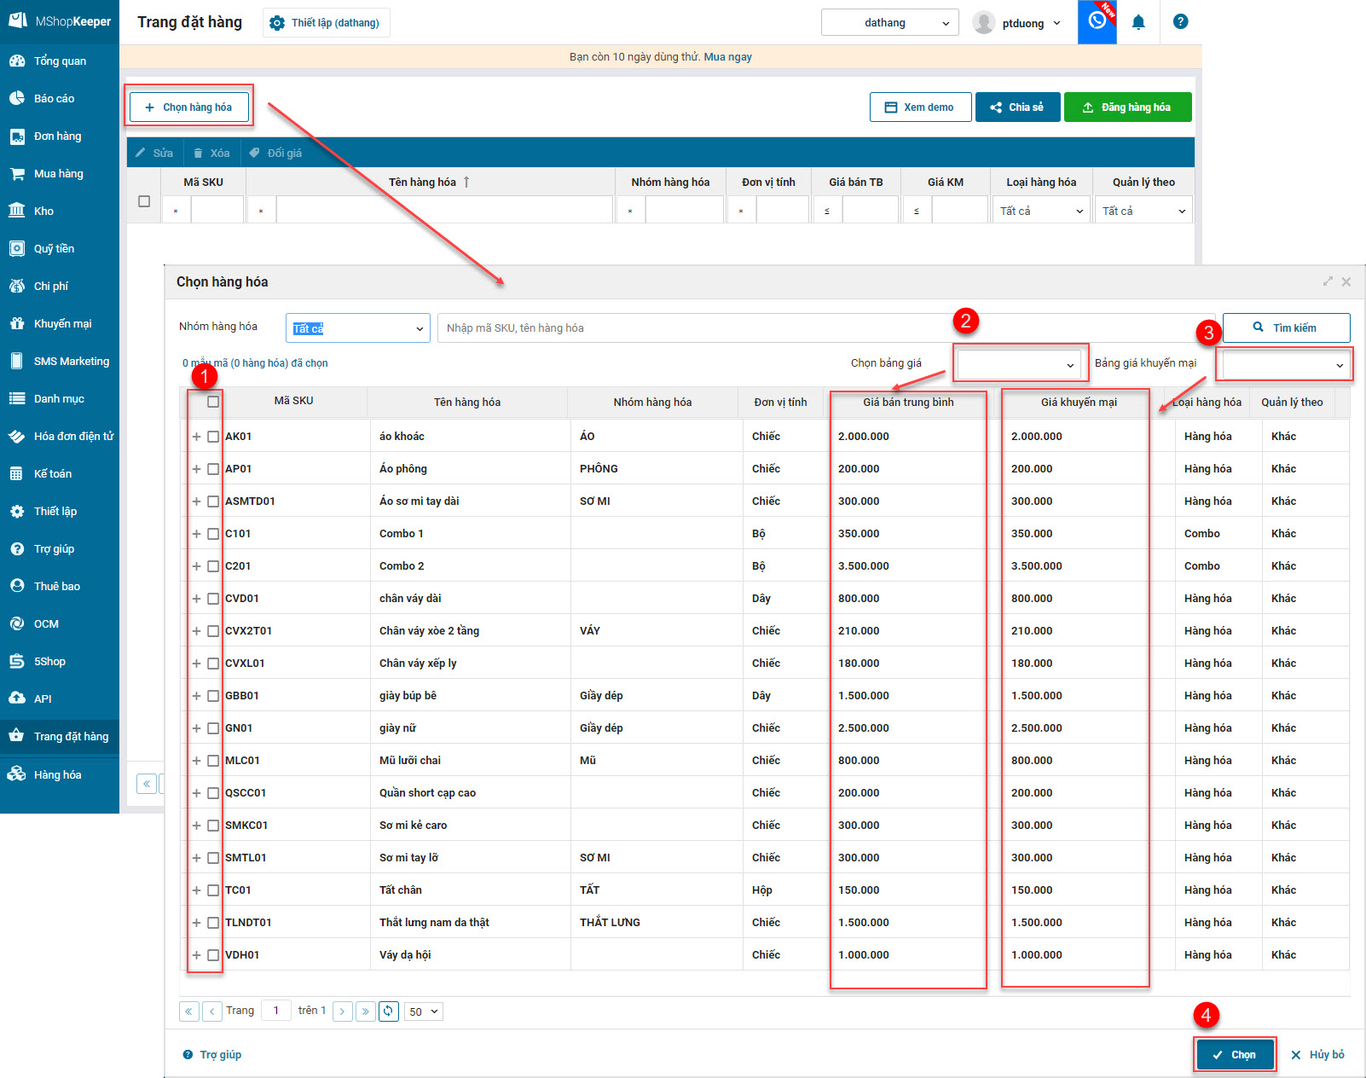Viewport: 1366px width, 1078px height.
Task: Click the Chia sẻ button
Action: (1017, 107)
